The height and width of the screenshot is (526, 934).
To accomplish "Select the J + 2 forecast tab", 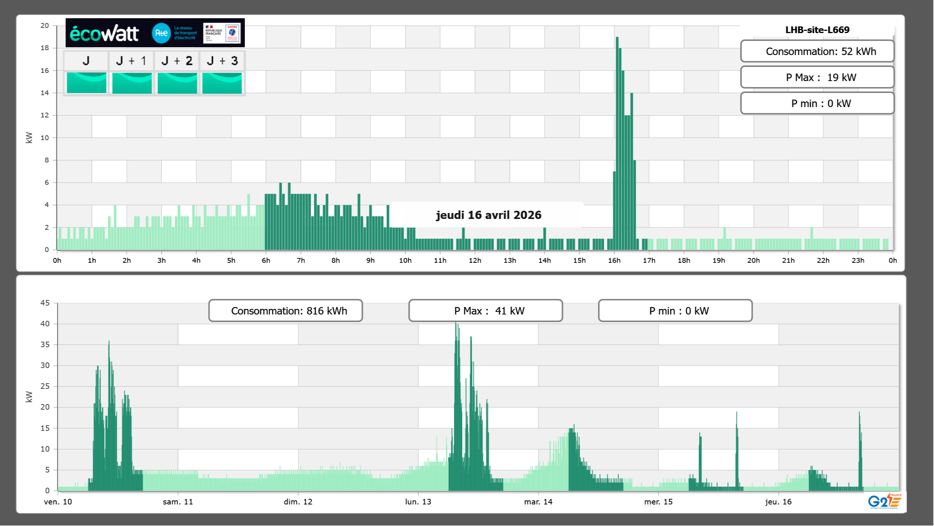I will [177, 61].
